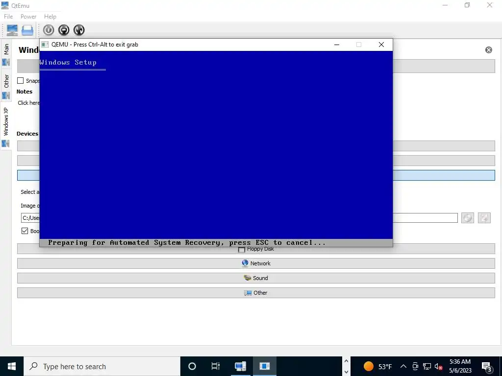Click the Meet Now tray icon
The height and width of the screenshot is (376, 502).
[x=415, y=366]
